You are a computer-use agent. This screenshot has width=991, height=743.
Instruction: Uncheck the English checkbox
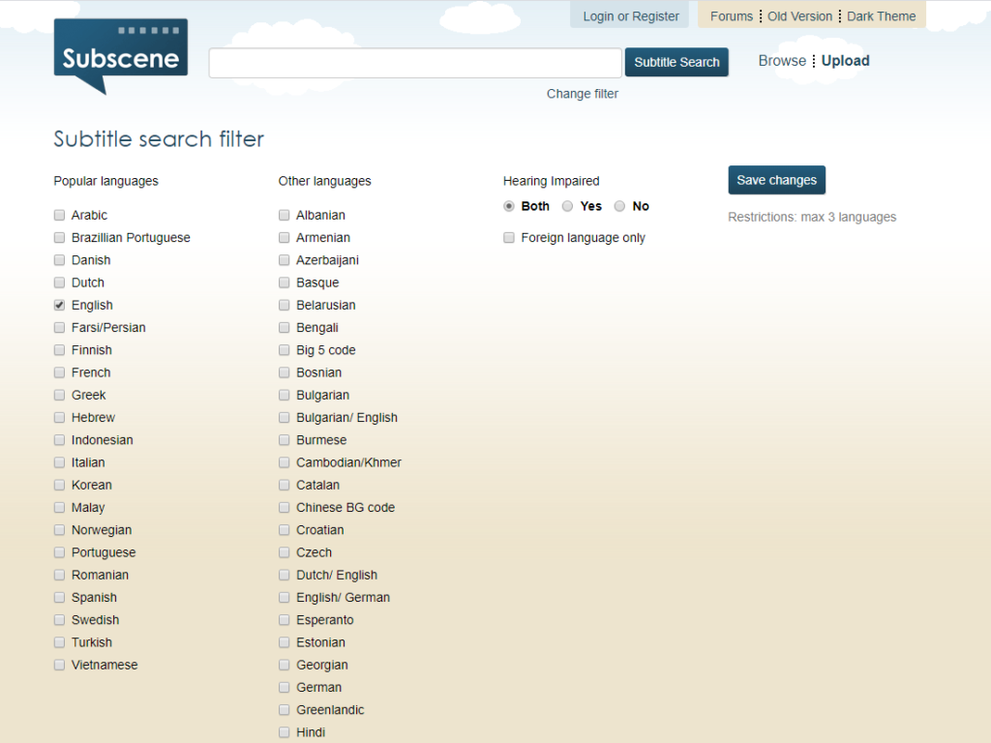pos(59,305)
